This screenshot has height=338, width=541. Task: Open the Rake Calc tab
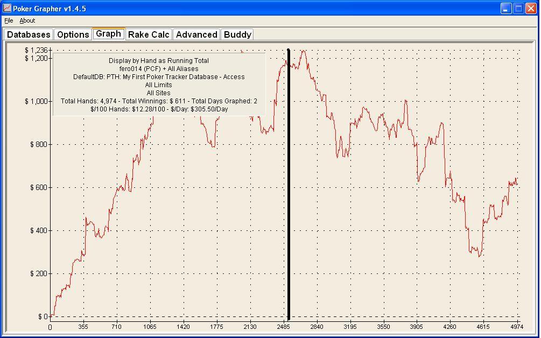click(x=149, y=34)
